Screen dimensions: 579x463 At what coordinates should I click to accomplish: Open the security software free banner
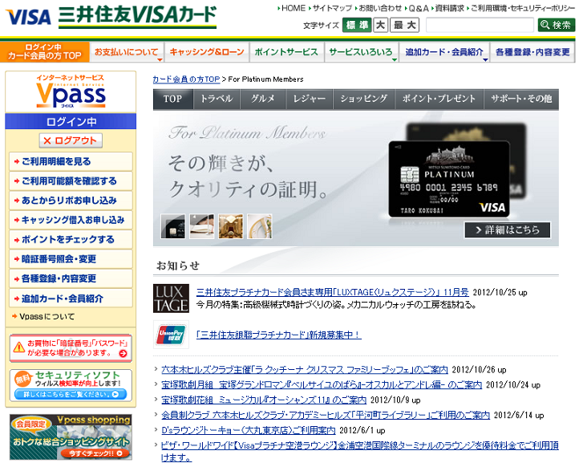tap(71, 385)
